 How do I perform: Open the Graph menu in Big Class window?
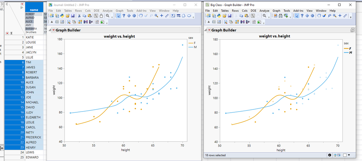pos(276,11)
